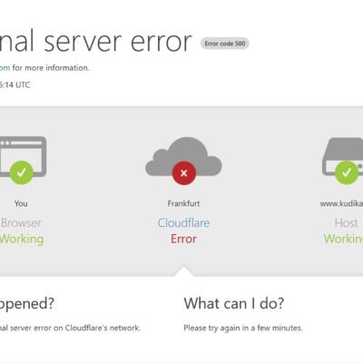Click the 'www.kudika' hostname text

[x=341, y=203]
